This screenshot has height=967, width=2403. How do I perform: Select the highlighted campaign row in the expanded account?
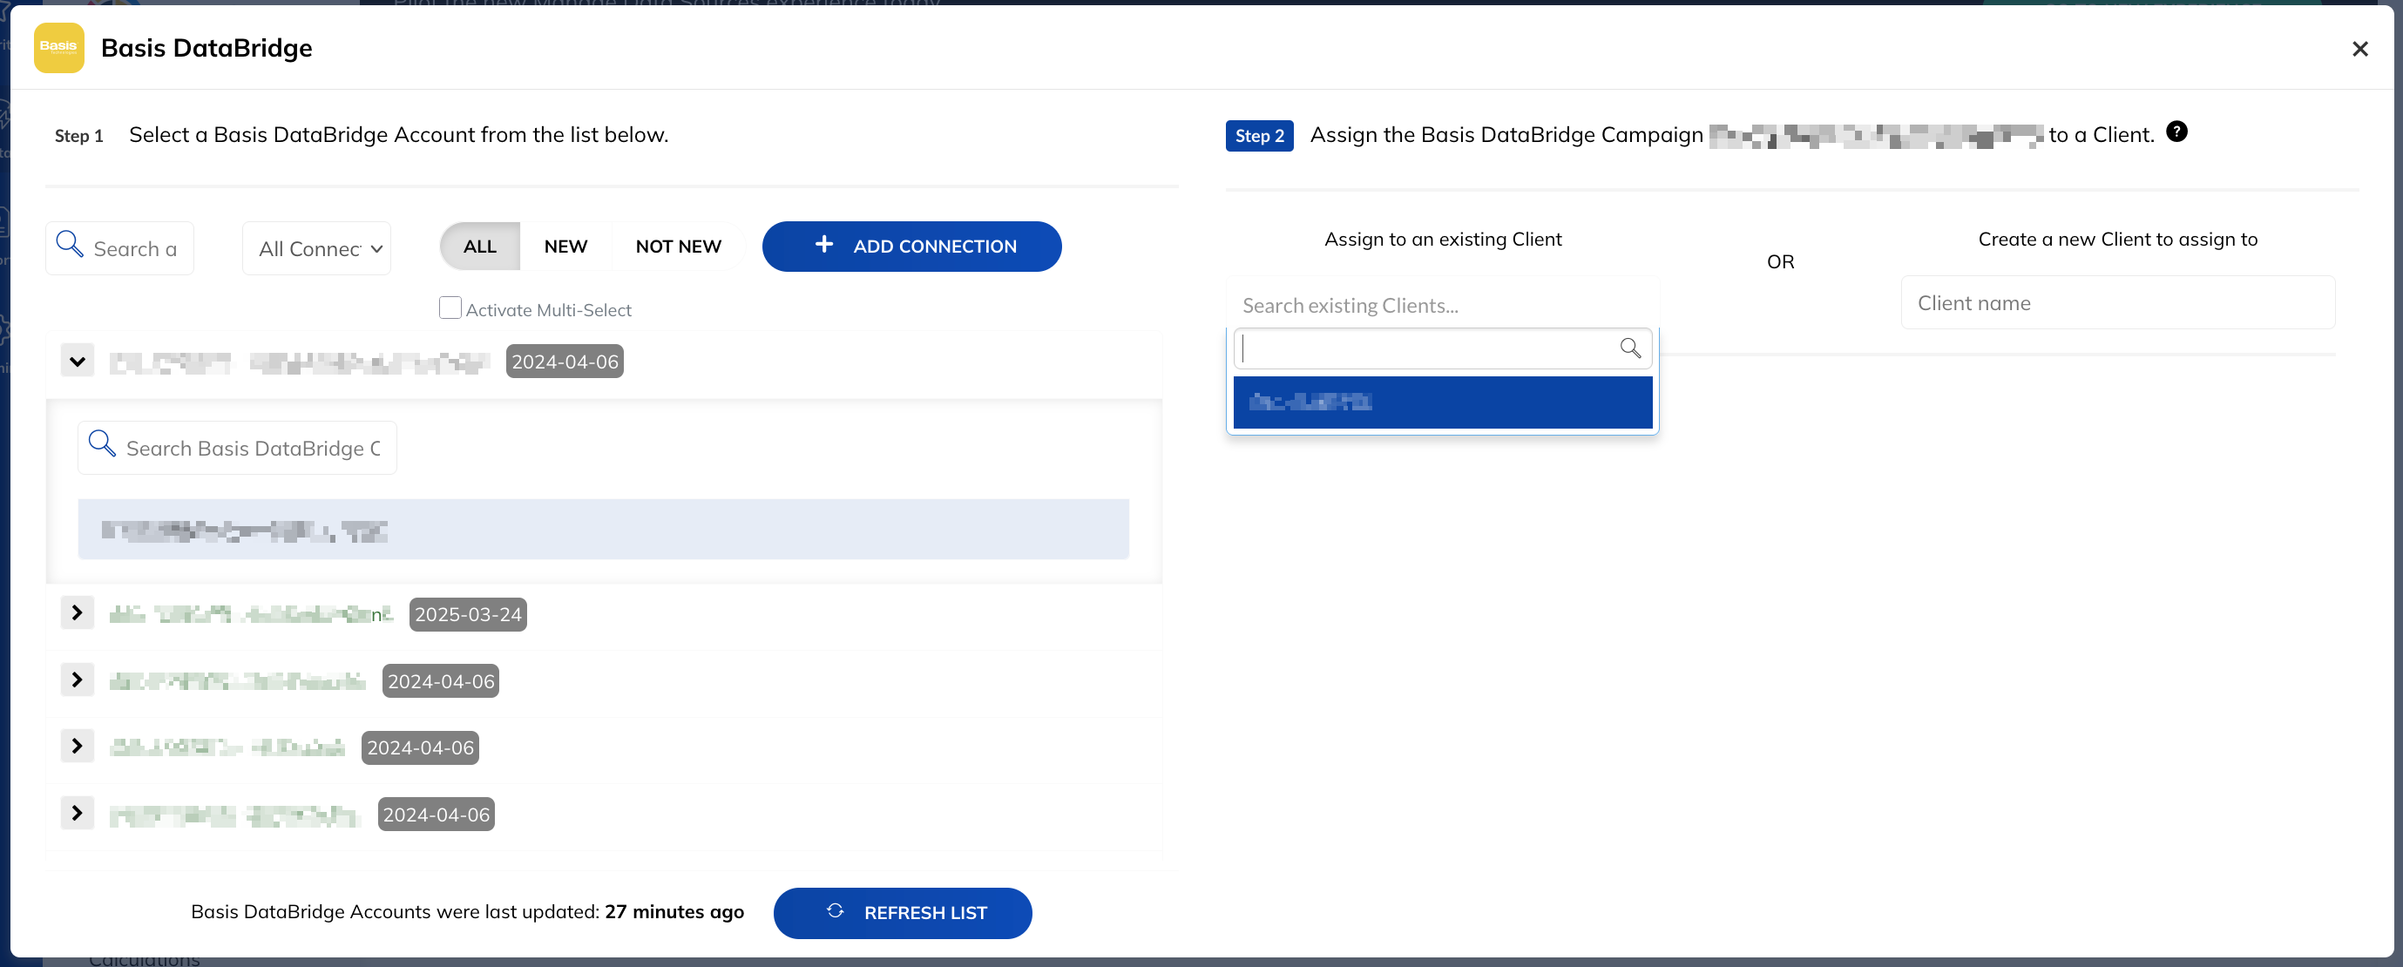point(603,530)
